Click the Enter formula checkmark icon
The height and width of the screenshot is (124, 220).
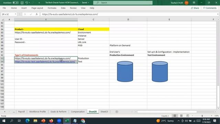[x=31, y=14]
